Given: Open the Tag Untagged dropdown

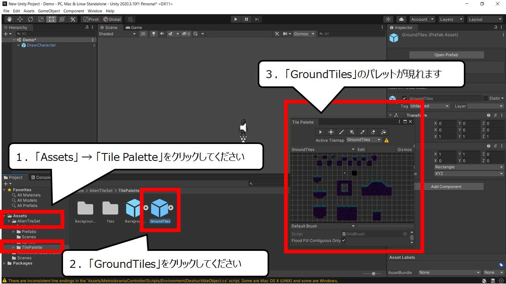Looking at the screenshot, I should point(430,106).
